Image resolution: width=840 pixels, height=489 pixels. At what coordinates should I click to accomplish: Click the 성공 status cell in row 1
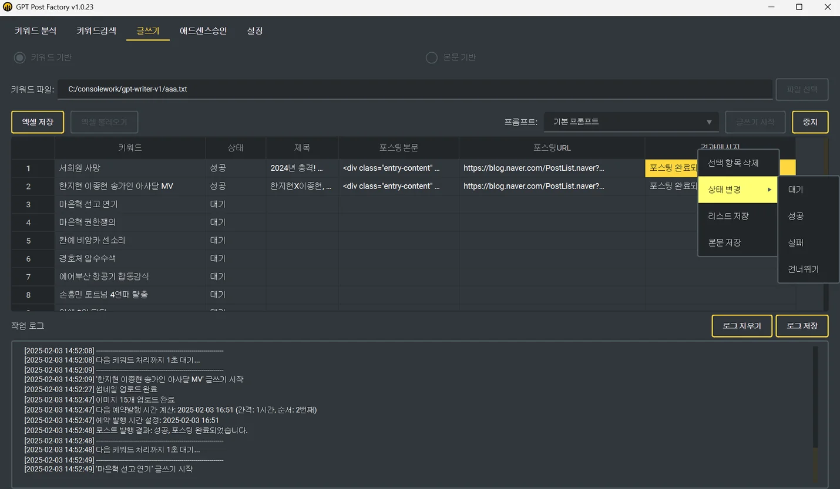click(x=236, y=168)
